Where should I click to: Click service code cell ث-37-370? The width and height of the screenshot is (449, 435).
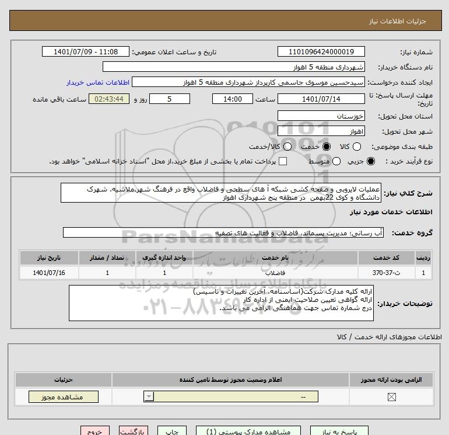coord(386,273)
